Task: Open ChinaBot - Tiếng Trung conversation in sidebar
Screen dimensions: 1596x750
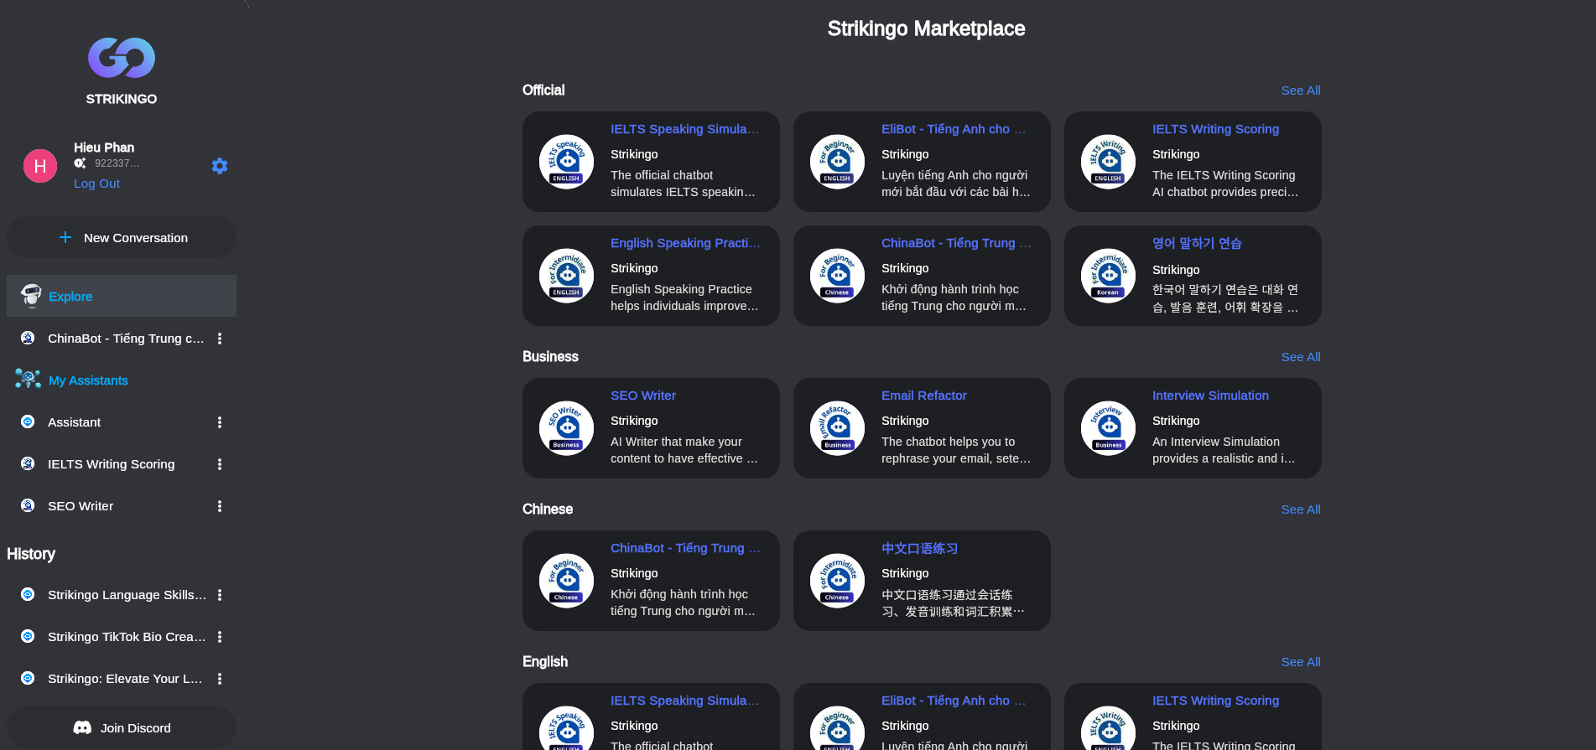Action: click(122, 339)
